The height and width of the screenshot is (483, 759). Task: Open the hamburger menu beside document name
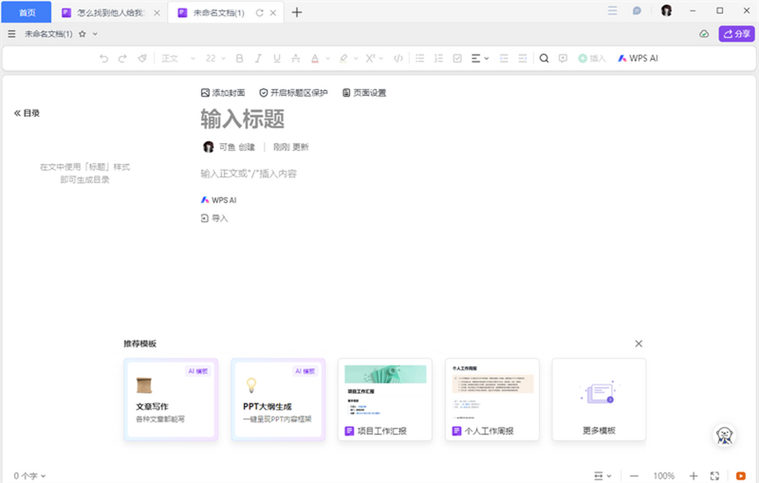12,34
